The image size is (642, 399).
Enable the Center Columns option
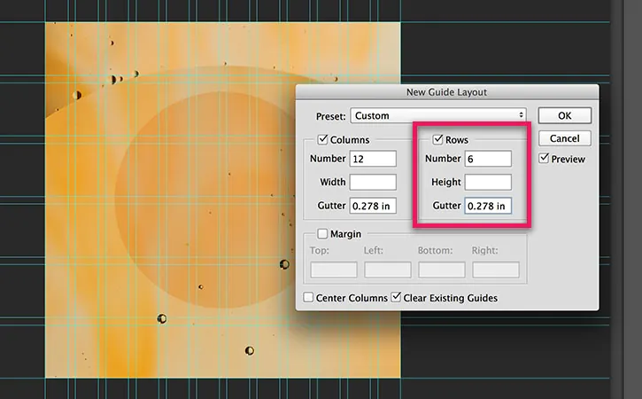click(308, 297)
